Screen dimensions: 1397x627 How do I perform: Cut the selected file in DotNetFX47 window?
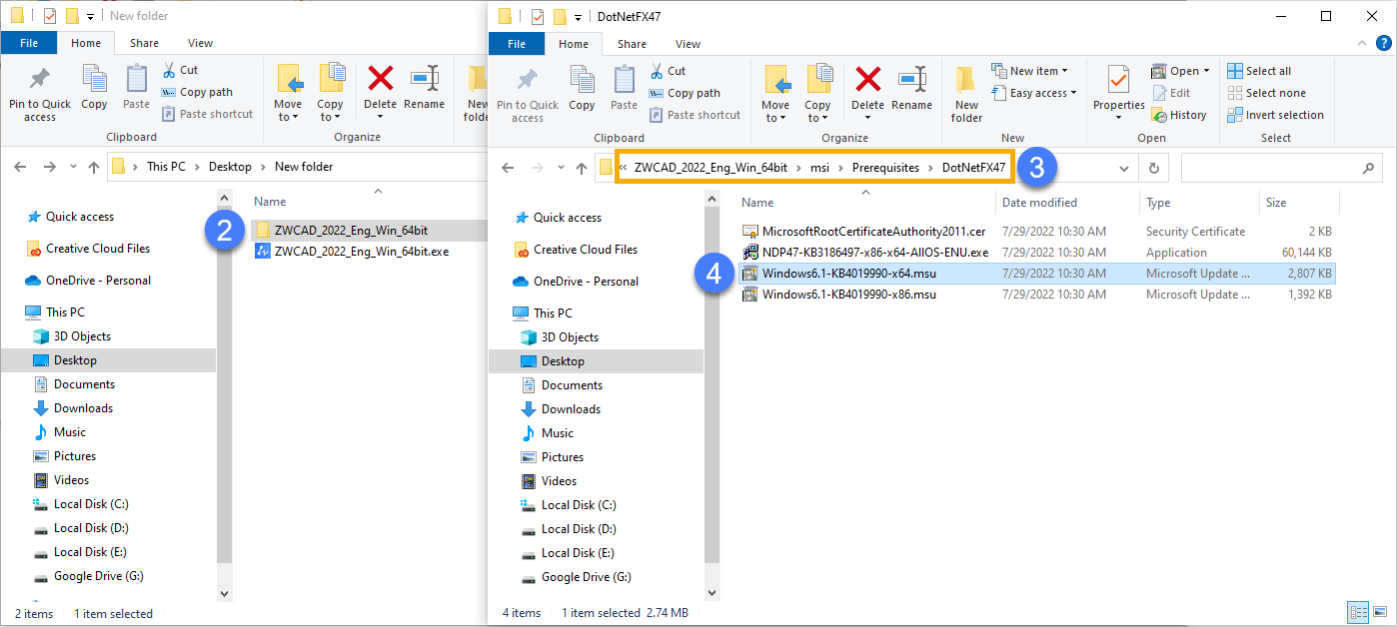point(668,71)
